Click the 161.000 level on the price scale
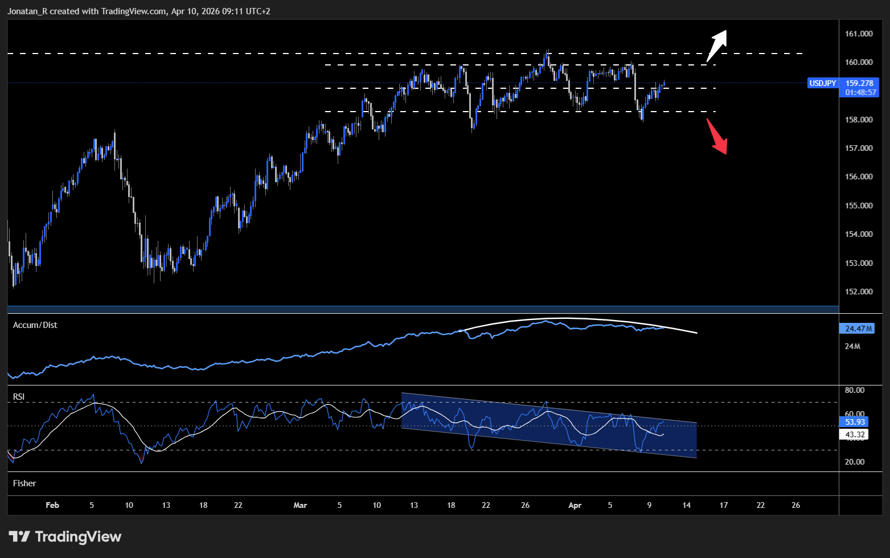890x558 pixels. point(859,34)
